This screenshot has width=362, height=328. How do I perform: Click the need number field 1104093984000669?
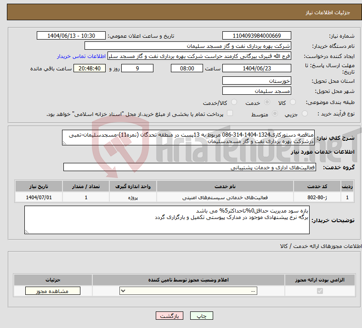pos(256,35)
